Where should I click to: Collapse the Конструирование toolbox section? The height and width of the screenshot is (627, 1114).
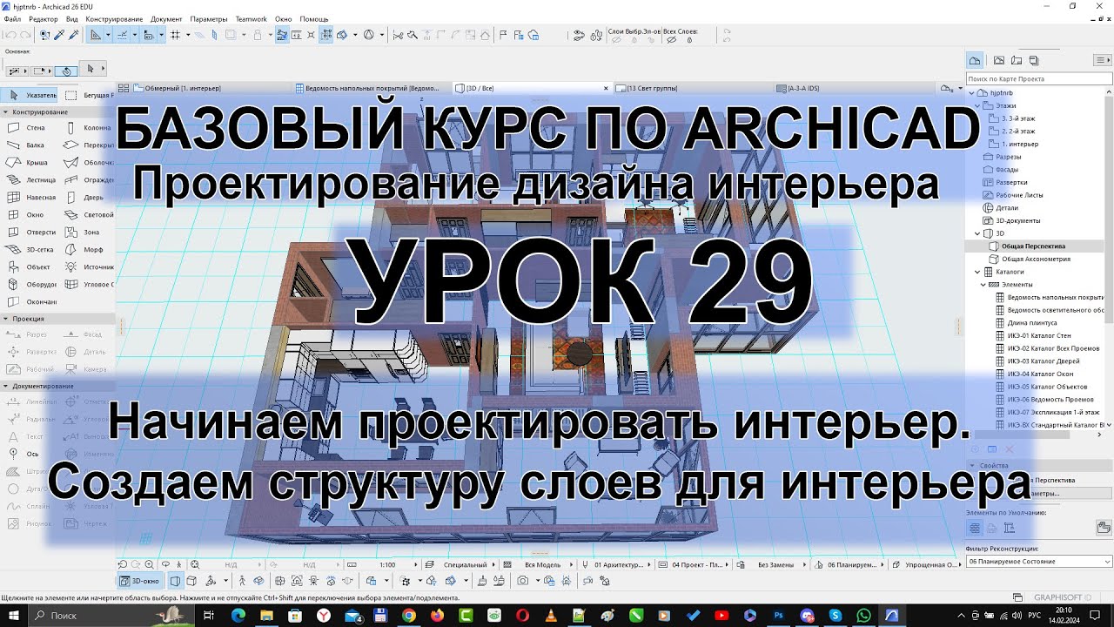[x=5, y=112]
